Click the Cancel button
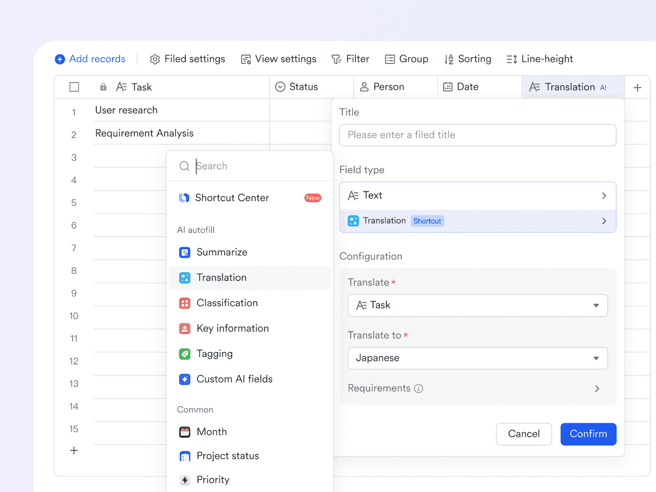The image size is (656, 492). click(x=524, y=434)
